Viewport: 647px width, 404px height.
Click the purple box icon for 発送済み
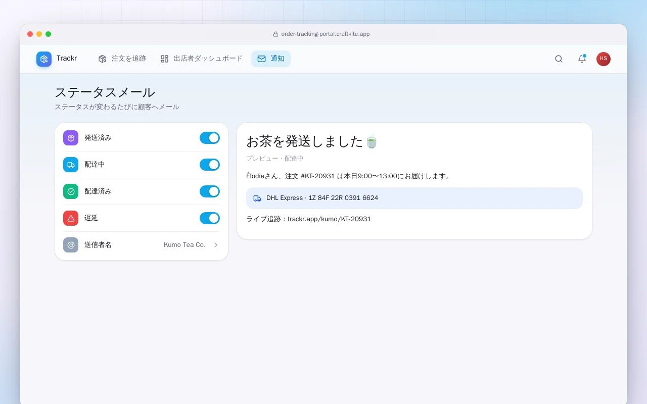coord(71,138)
